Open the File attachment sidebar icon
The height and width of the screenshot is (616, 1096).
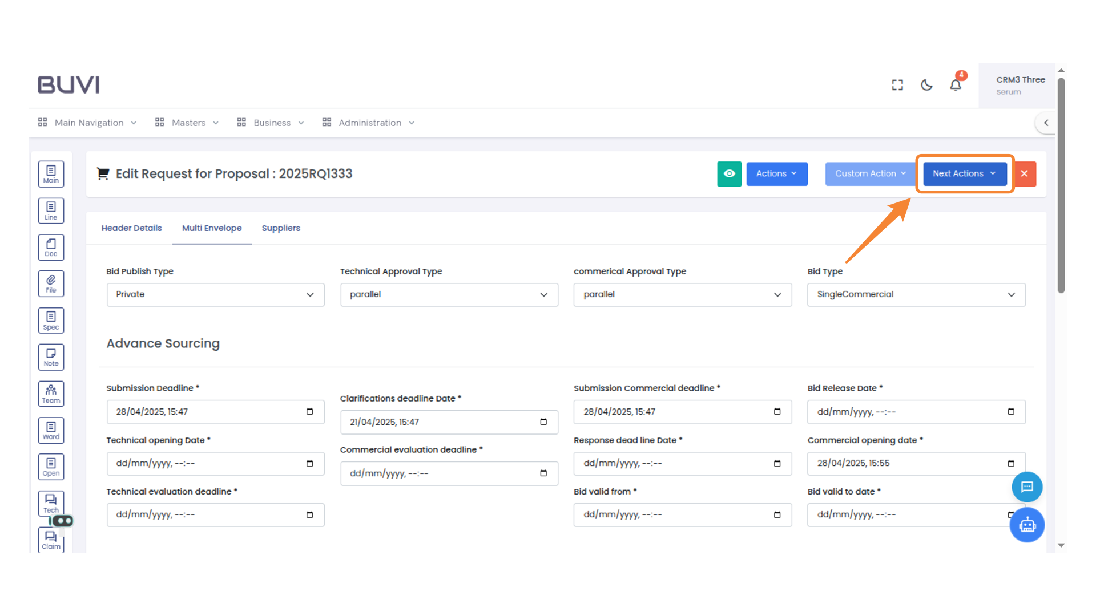point(51,283)
